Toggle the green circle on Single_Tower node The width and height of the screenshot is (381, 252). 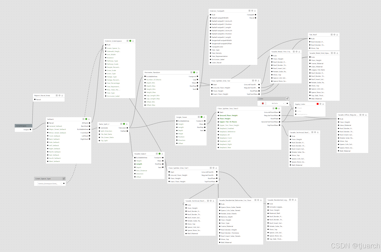coord(201,117)
